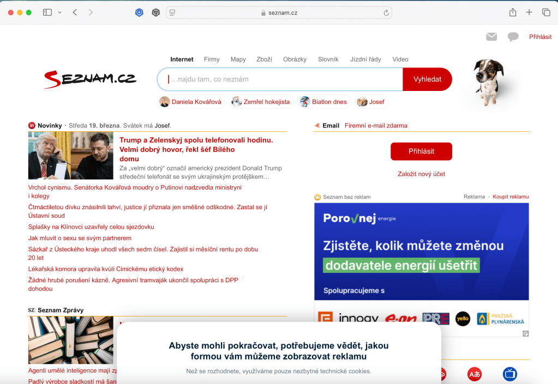This screenshot has width=558, height=384.
Task: Open the Jízdní řády tab
Action: [x=365, y=59]
